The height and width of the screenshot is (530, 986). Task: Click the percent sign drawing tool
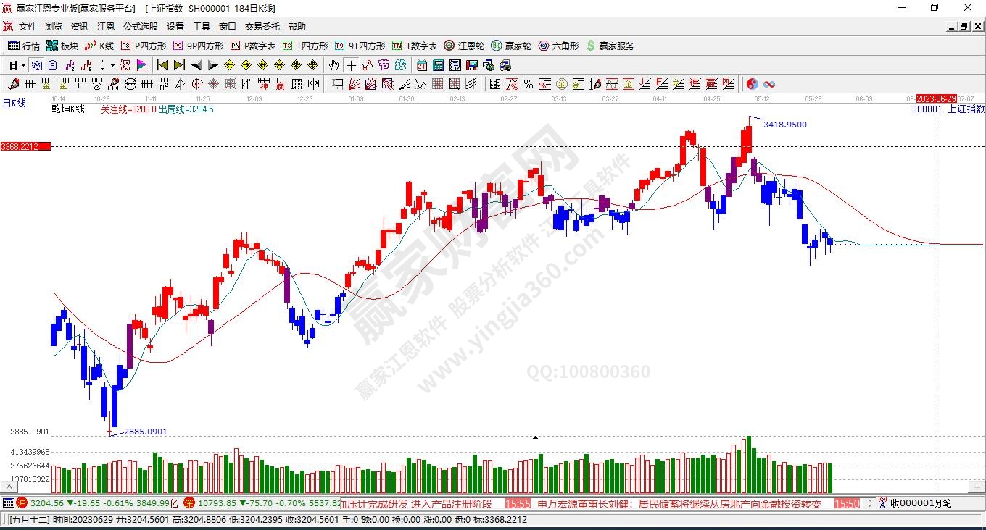[529, 84]
